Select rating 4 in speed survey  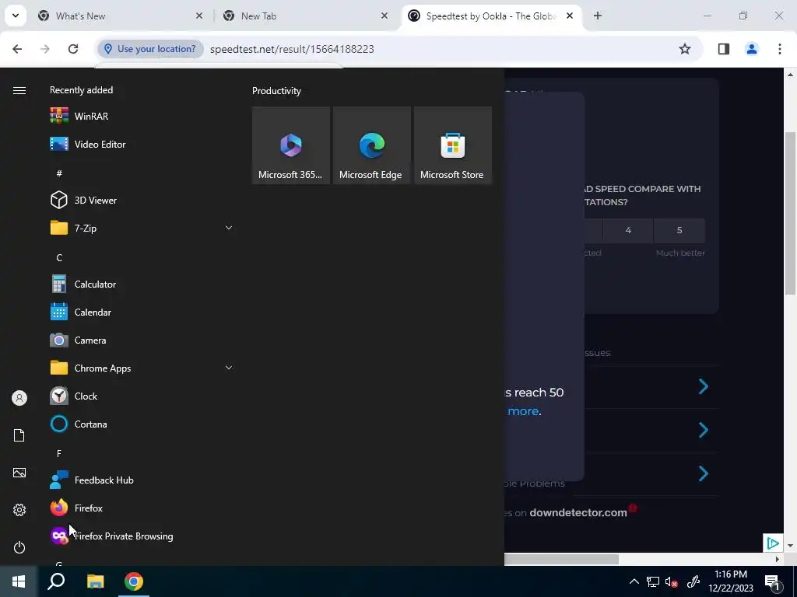[x=628, y=230]
